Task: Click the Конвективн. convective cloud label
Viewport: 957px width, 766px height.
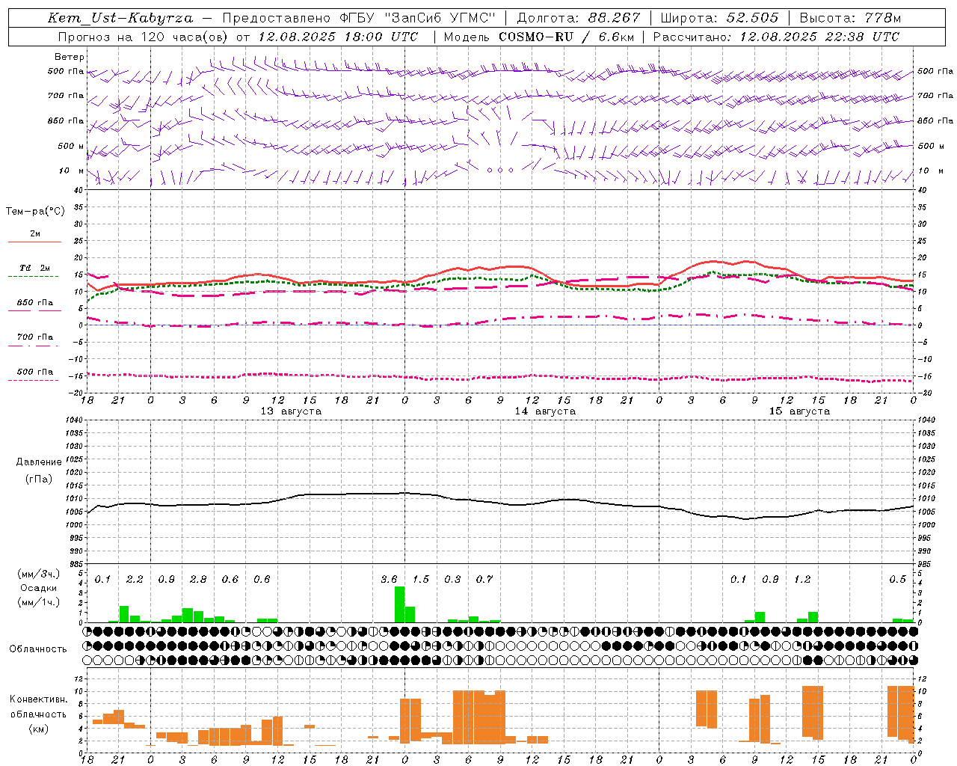Action: (38, 699)
